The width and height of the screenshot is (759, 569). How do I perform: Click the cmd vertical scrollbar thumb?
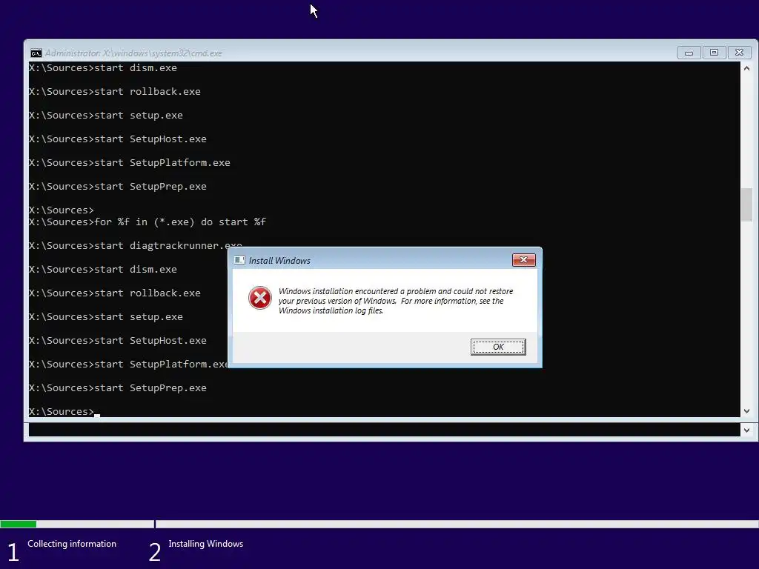[746, 204]
